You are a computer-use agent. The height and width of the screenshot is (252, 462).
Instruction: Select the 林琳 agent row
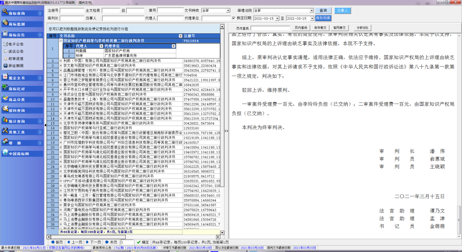tap(120, 55)
